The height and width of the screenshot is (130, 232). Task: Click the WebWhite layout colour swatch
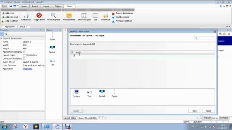point(24,55)
